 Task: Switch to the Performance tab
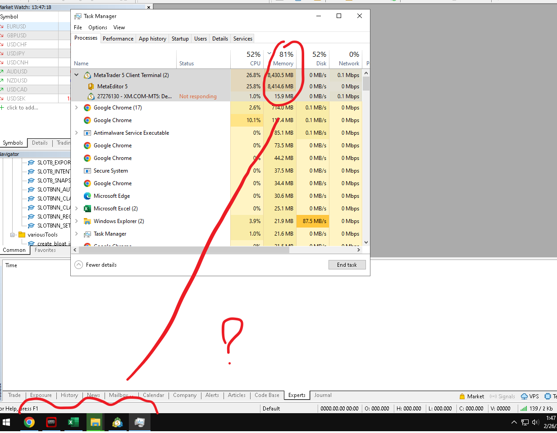coord(118,39)
